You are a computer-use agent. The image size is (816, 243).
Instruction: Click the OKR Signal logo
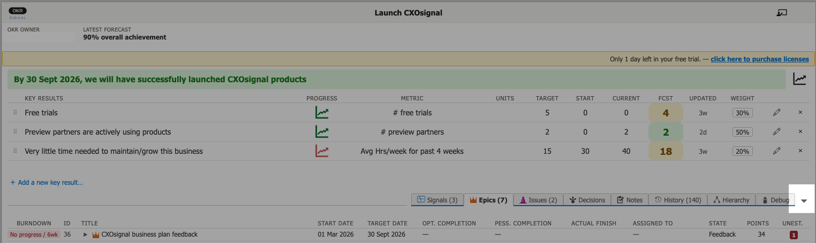[x=18, y=13]
